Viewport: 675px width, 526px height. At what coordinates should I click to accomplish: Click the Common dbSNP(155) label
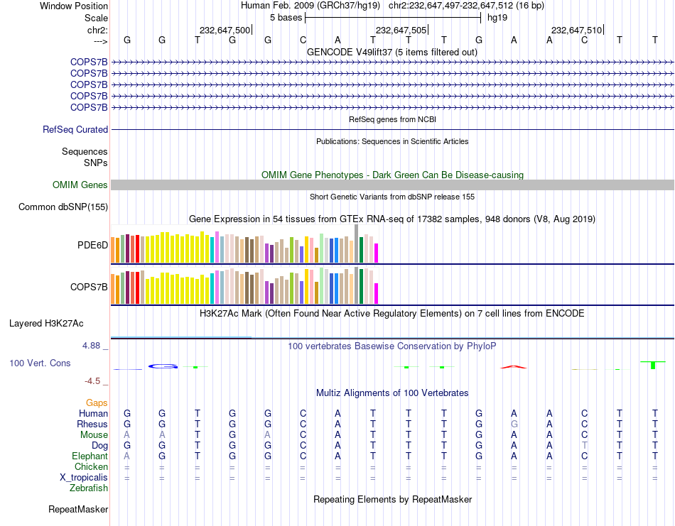(x=63, y=207)
